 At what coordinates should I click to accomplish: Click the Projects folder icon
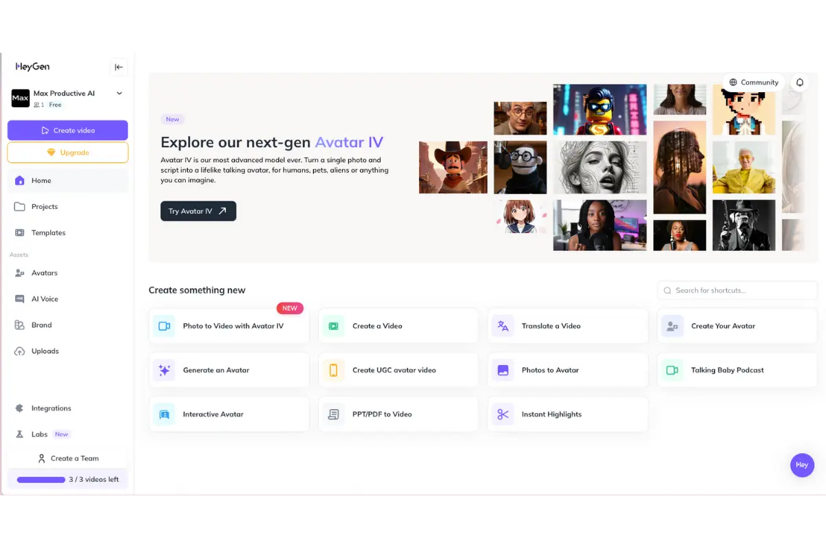click(x=19, y=206)
